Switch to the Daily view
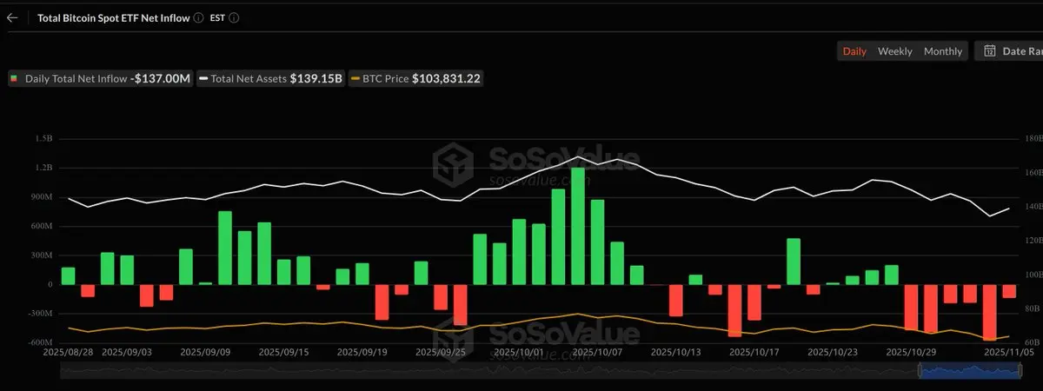The width and height of the screenshot is (1043, 391). click(x=854, y=51)
